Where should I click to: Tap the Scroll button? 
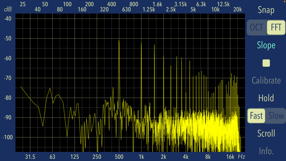pos(266,134)
